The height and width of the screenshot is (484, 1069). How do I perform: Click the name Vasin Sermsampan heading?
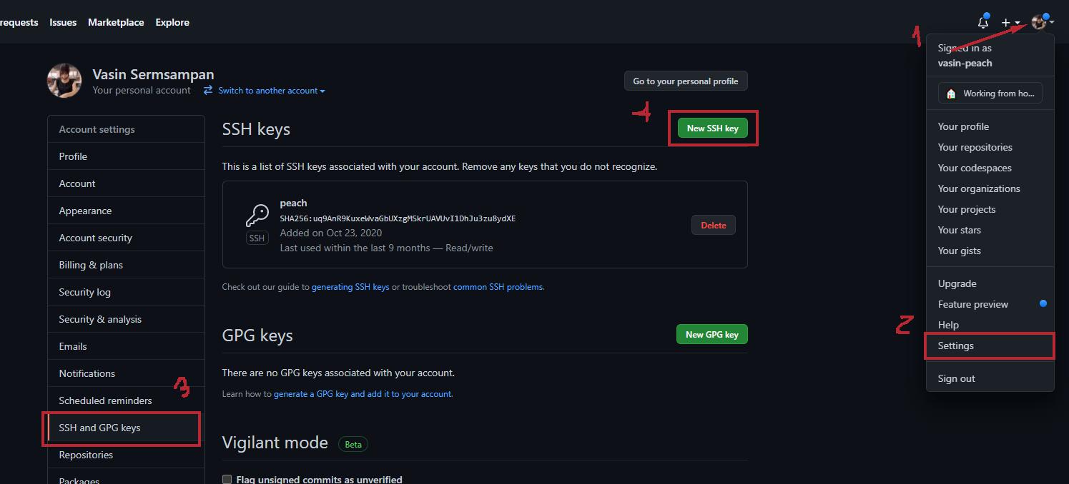[x=153, y=74]
